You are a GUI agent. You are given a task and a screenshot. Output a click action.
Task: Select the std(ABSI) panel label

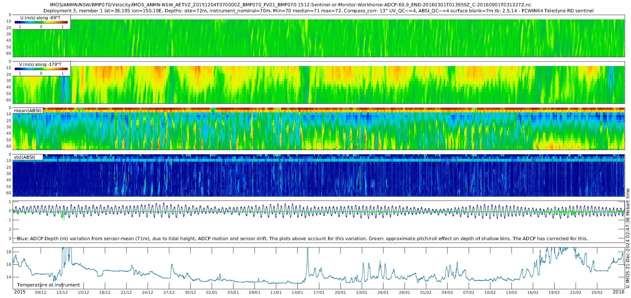point(28,157)
